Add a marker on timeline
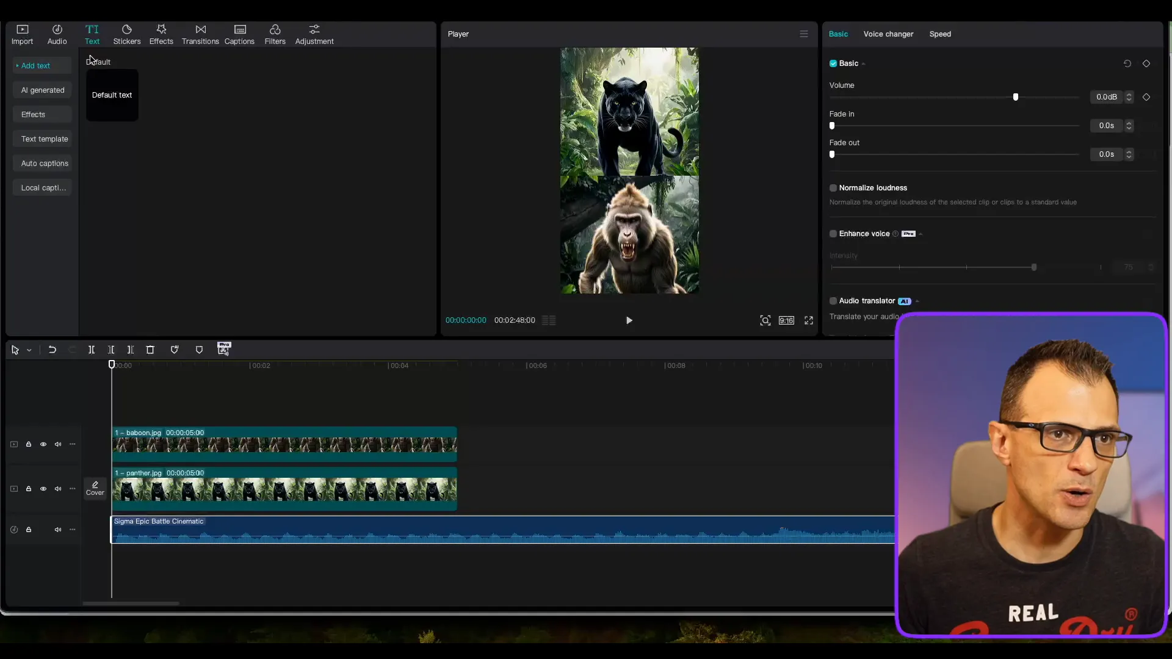The height and width of the screenshot is (659, 1172). click(199, 350)
